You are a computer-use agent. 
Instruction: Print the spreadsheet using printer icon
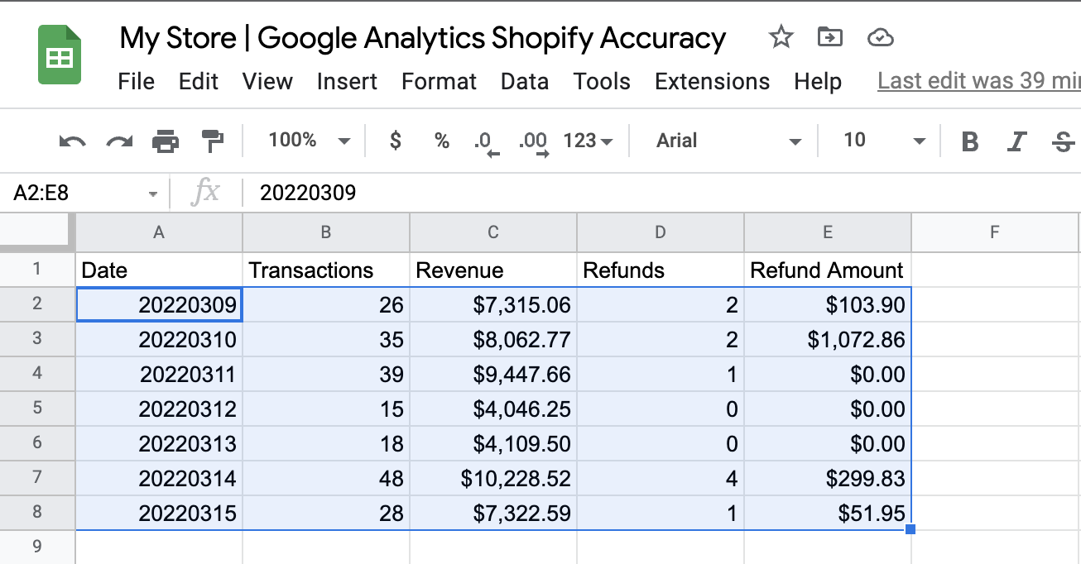(166, 141)
